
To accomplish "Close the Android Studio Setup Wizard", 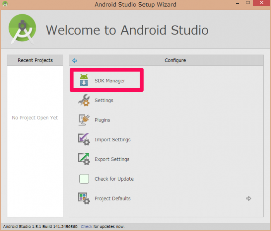I will [x=262, y=3].
